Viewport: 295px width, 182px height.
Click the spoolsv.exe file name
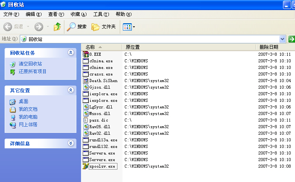coord(103,167)
